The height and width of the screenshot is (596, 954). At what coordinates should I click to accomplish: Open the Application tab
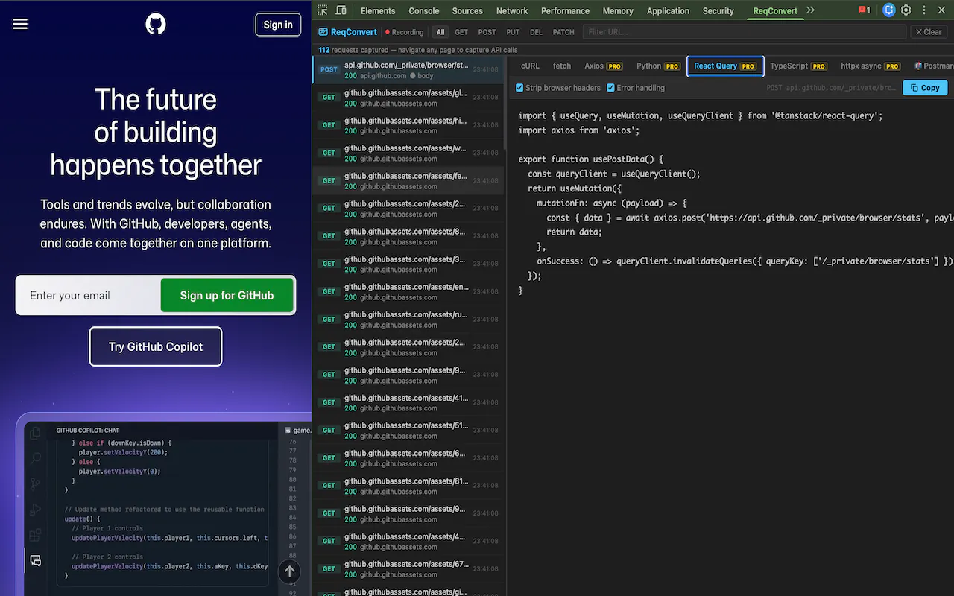[x=668, y=10]
